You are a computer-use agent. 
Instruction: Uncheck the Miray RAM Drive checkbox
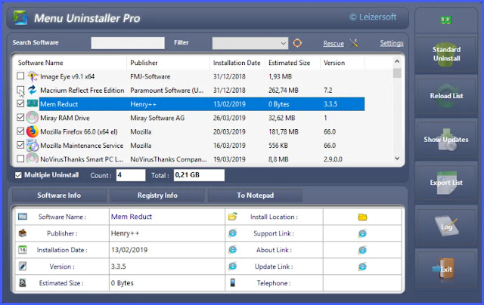click(x=20, y=117)
